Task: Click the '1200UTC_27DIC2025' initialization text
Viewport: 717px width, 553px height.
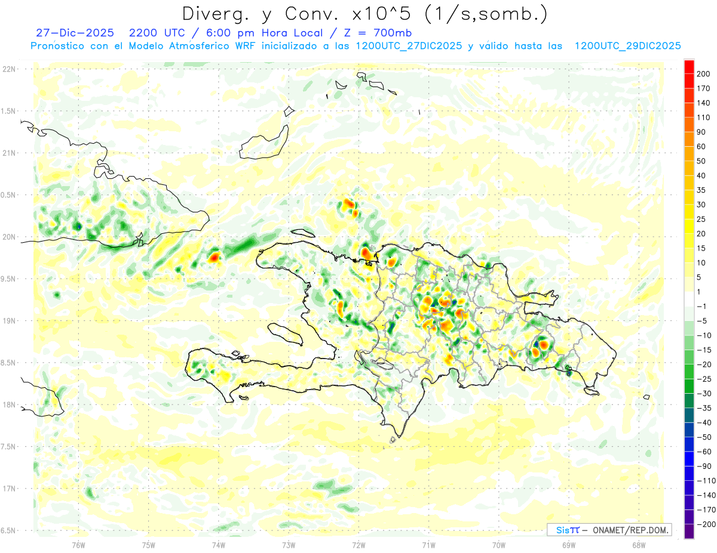Action: [409, 46]
